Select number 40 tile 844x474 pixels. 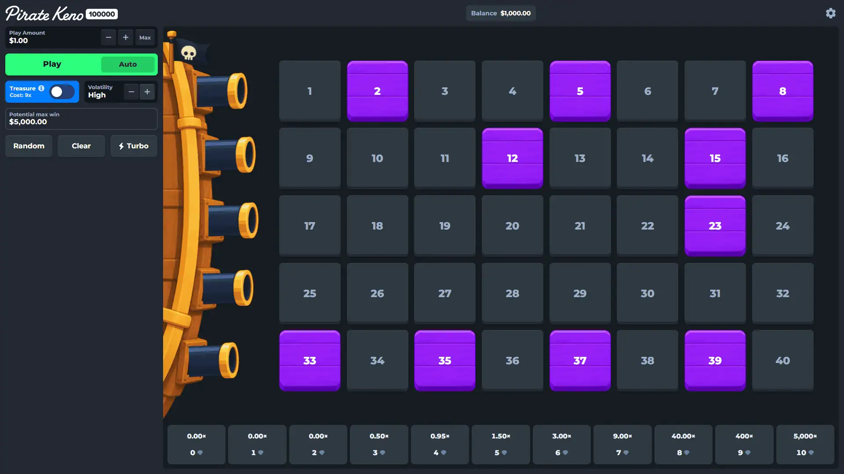click(x=782, y=361)
